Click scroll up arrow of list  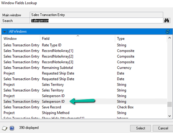pos(170,38)
